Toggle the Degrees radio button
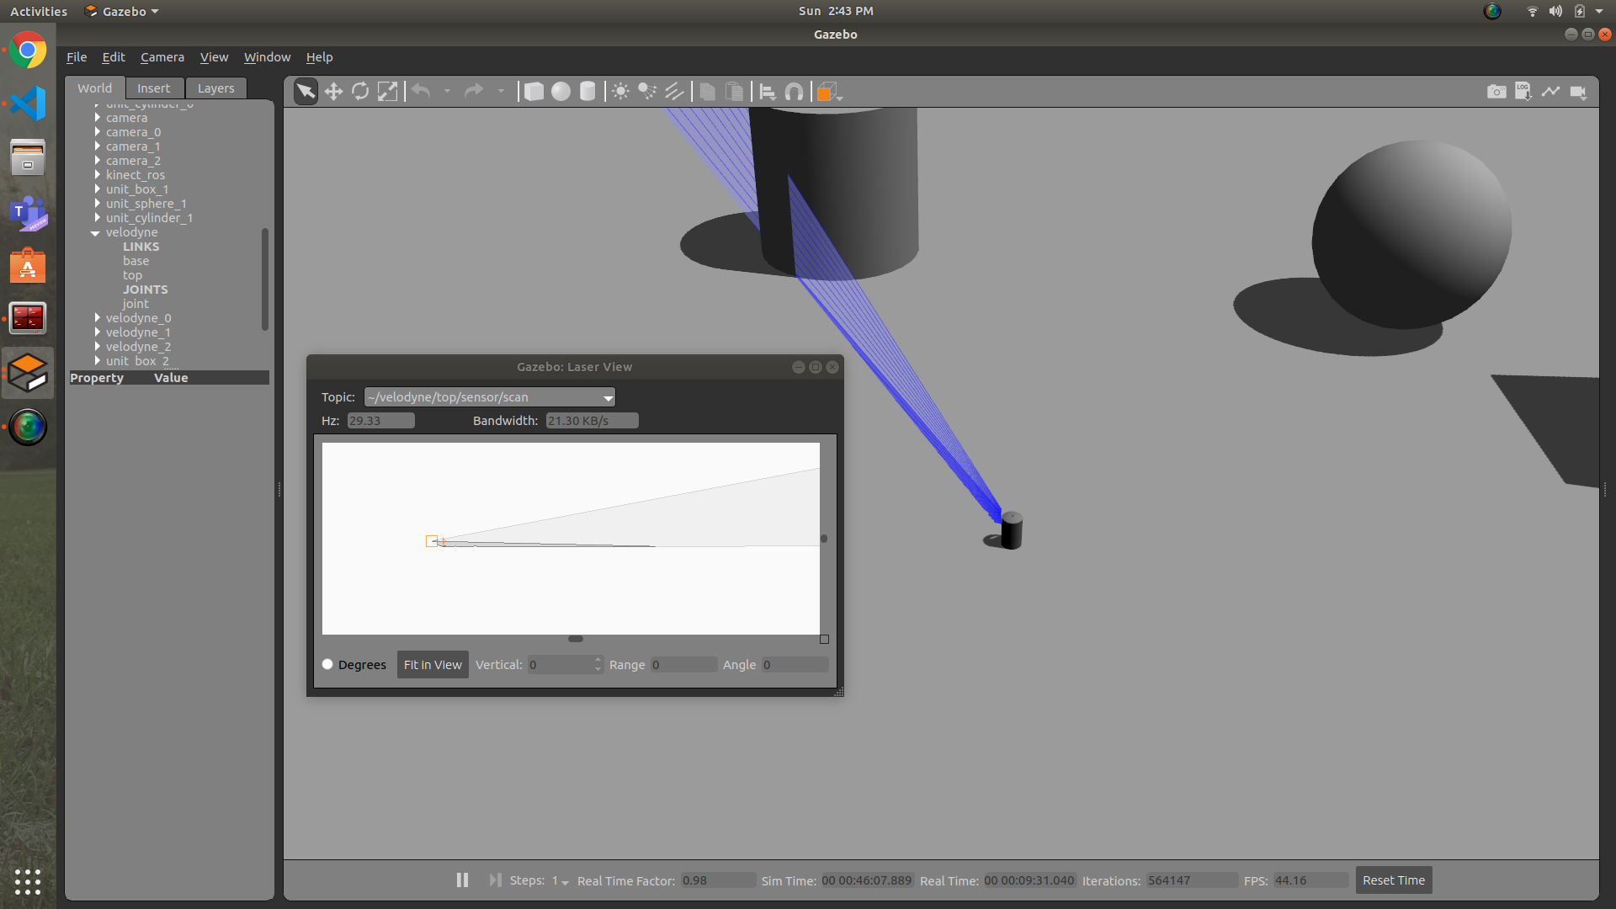The height and width of the screenshot is (909, 1616). tap(327, 664)
